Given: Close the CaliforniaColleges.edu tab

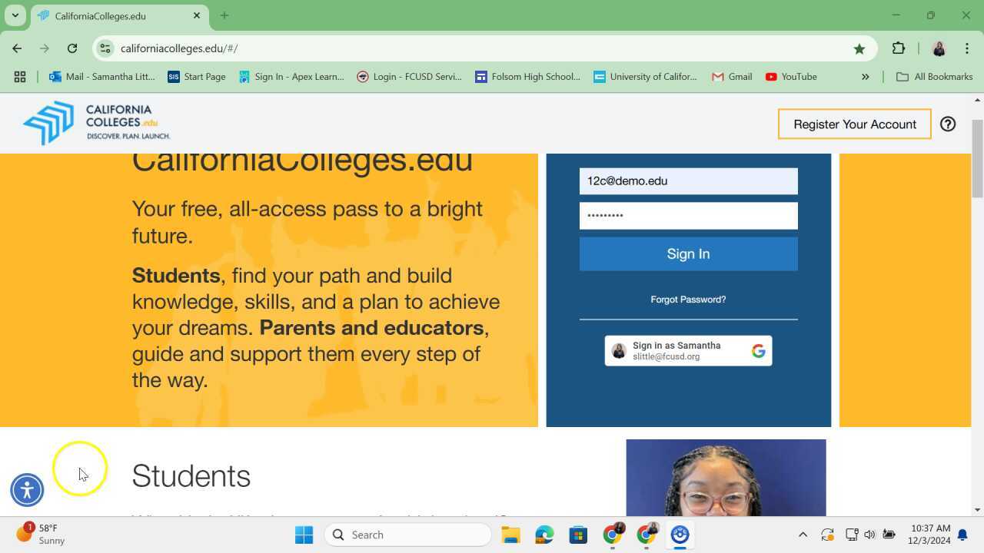Looking at the screenshot, I should click(x=197, y=15).
